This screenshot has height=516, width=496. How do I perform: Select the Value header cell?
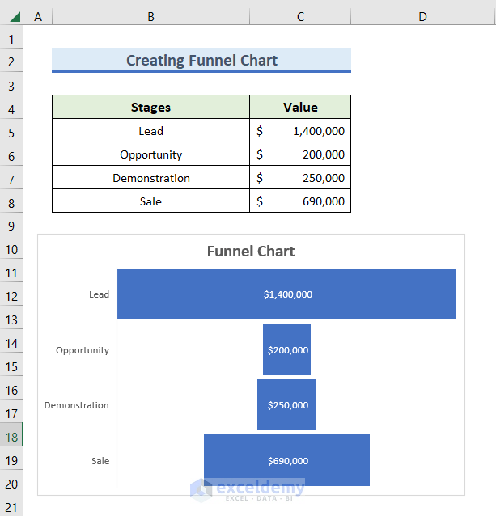[300, 108]
